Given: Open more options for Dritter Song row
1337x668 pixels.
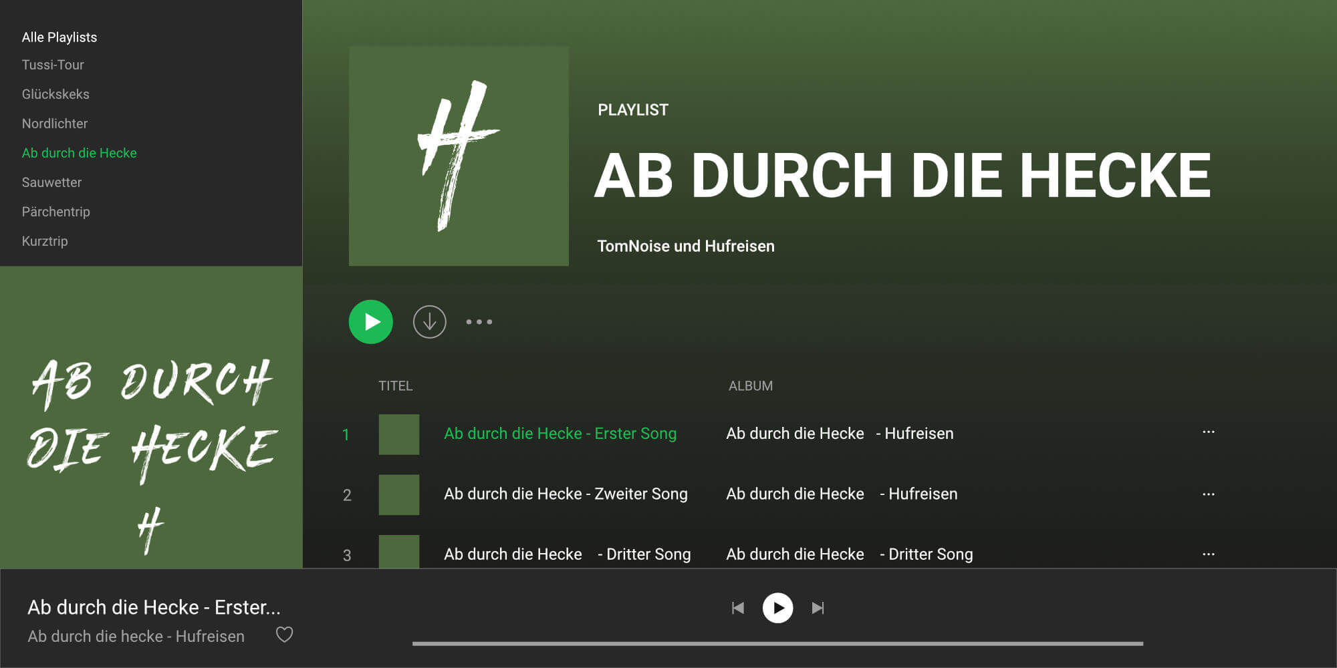Looking at the screenshot, I should 1208,554.
